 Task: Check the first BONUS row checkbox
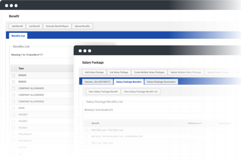[13, 75]
